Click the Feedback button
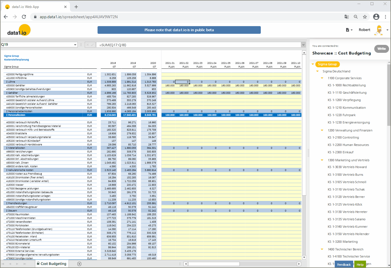The width and height of the screenshot is (391, 268). click(344, 264)
